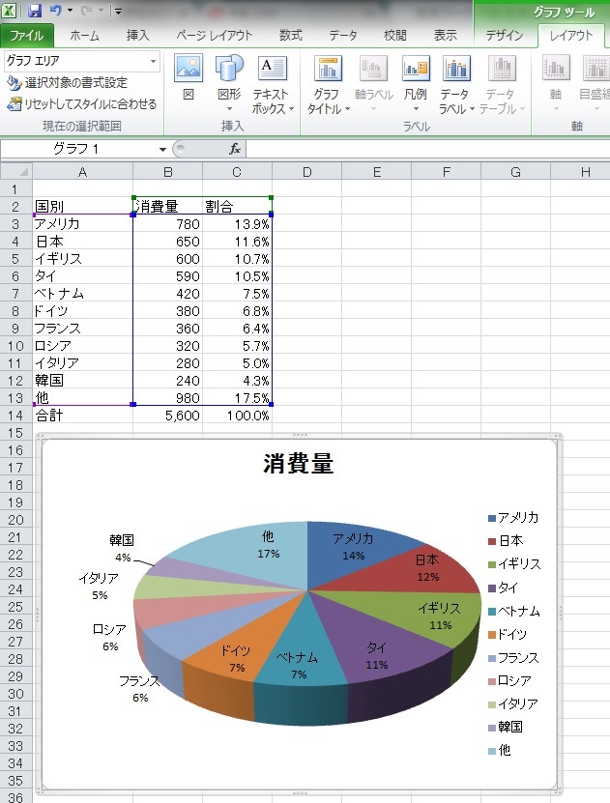Switch to the レイアウト chart tools tab
Image resolution: width=610 pixels, height=803 pixels.
point(571,36)
